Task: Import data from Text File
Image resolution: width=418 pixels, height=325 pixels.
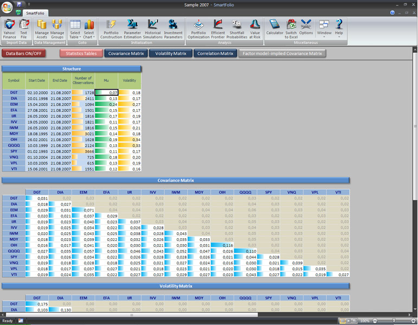Action: coord(24,29)
